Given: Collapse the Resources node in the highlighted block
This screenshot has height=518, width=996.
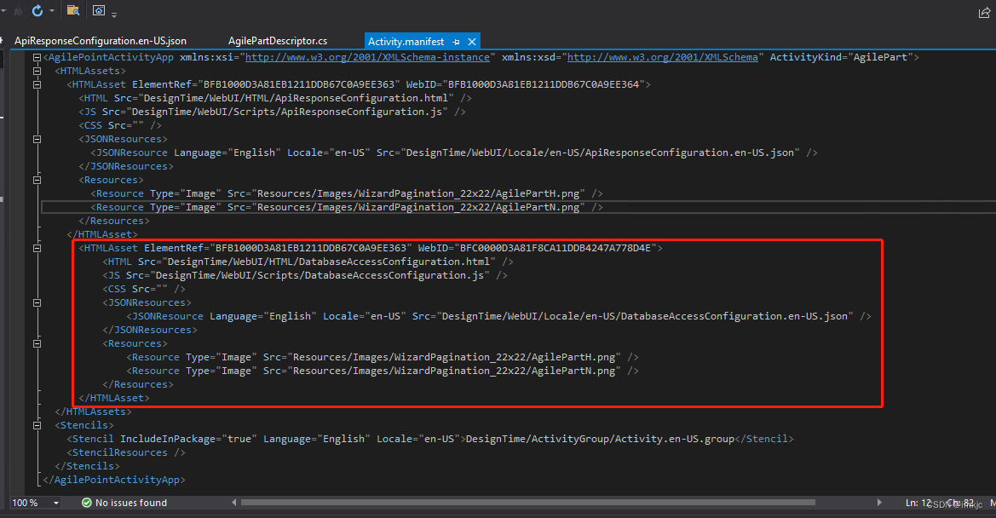Looking at the screenshot, I should tap(36, 342).
